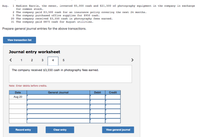The height and width of the screenshot is (137, 210).
Task: Jump to worksheet tab 5
Action: [x=63, y=60]
